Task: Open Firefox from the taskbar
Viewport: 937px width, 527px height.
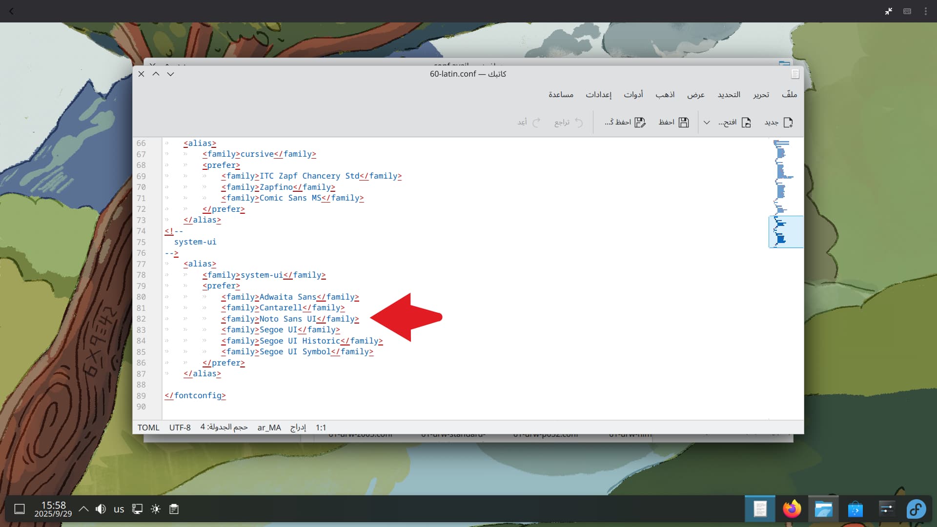Action: pyautogui.click(x=792, y=509)
